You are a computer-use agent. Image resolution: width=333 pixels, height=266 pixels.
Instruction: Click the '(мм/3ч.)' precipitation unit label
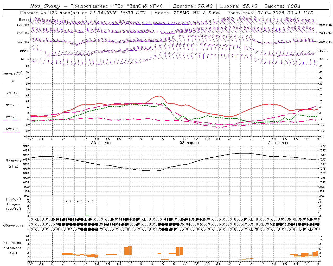[14, 199]
